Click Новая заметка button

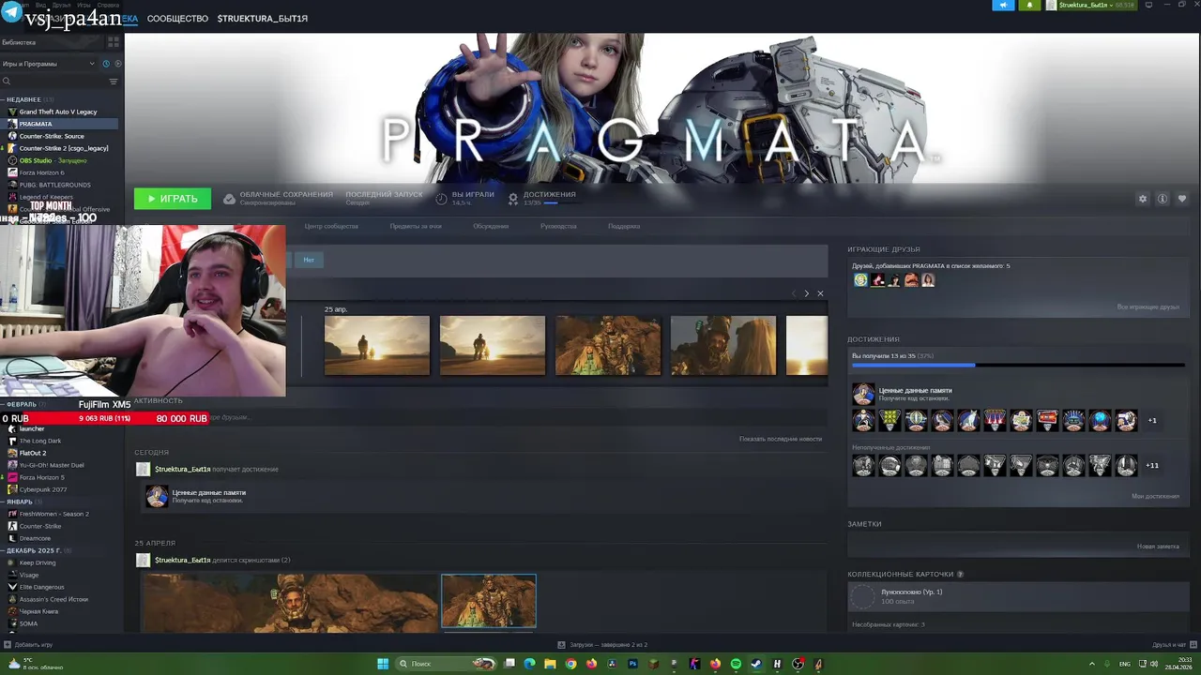pyautogui.click(x=1158, y=547)
